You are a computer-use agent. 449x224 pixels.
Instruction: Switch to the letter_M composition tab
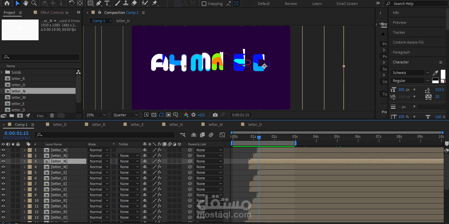point(216,125)
